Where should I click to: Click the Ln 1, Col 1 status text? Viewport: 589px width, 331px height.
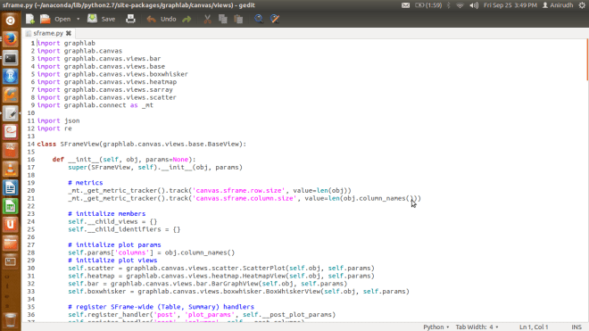pos(534,327)
